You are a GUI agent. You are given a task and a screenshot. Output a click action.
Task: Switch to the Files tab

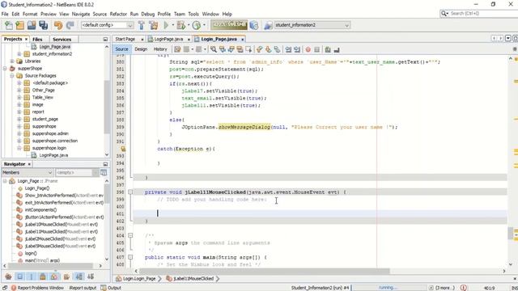click(37, 39)
